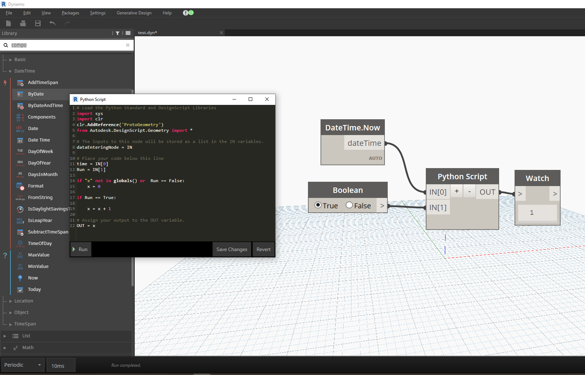Open the Generative Design menu
This screenshot has height=375, width=585.
(x=134, y=13)
